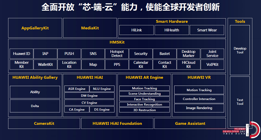Click the Scene Understanding box
261x140 pixels.
coord(144,94)
